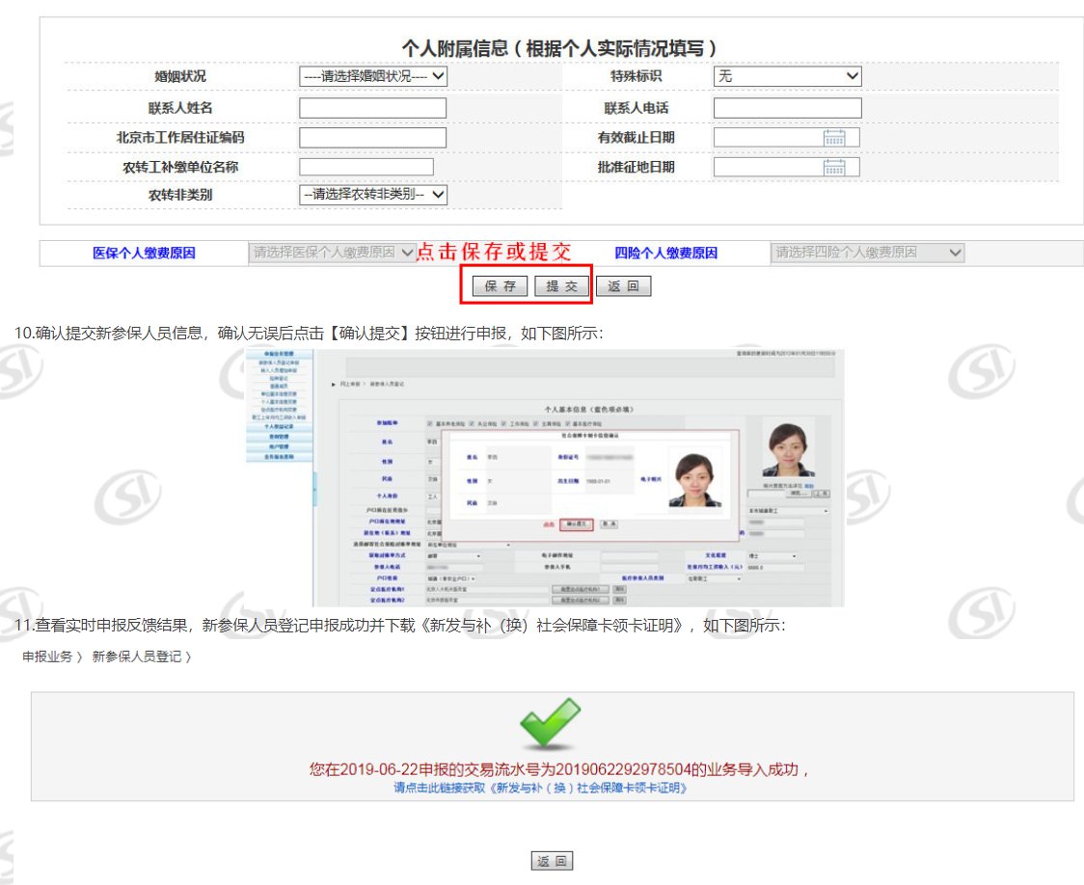Click the 保存 button
1084x885 pixels.
pyautogui.click(x=500, y=286)
